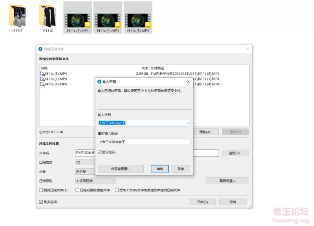Expand the 输入密码 dropdown arrow
The height and width of the screenshot is (226, 314).
click(x=188, y=123)
